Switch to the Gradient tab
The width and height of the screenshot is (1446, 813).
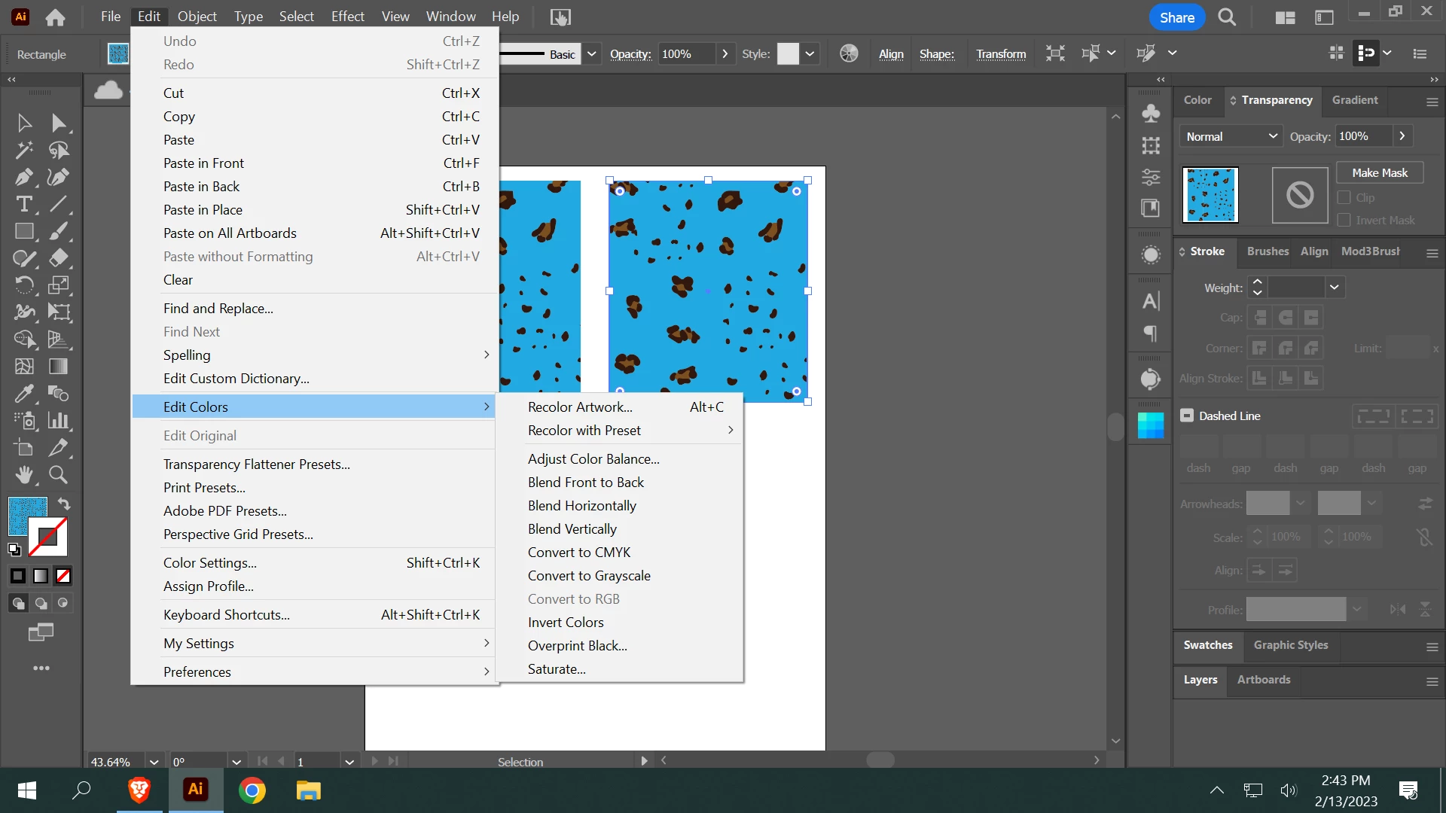(1354, 99)
